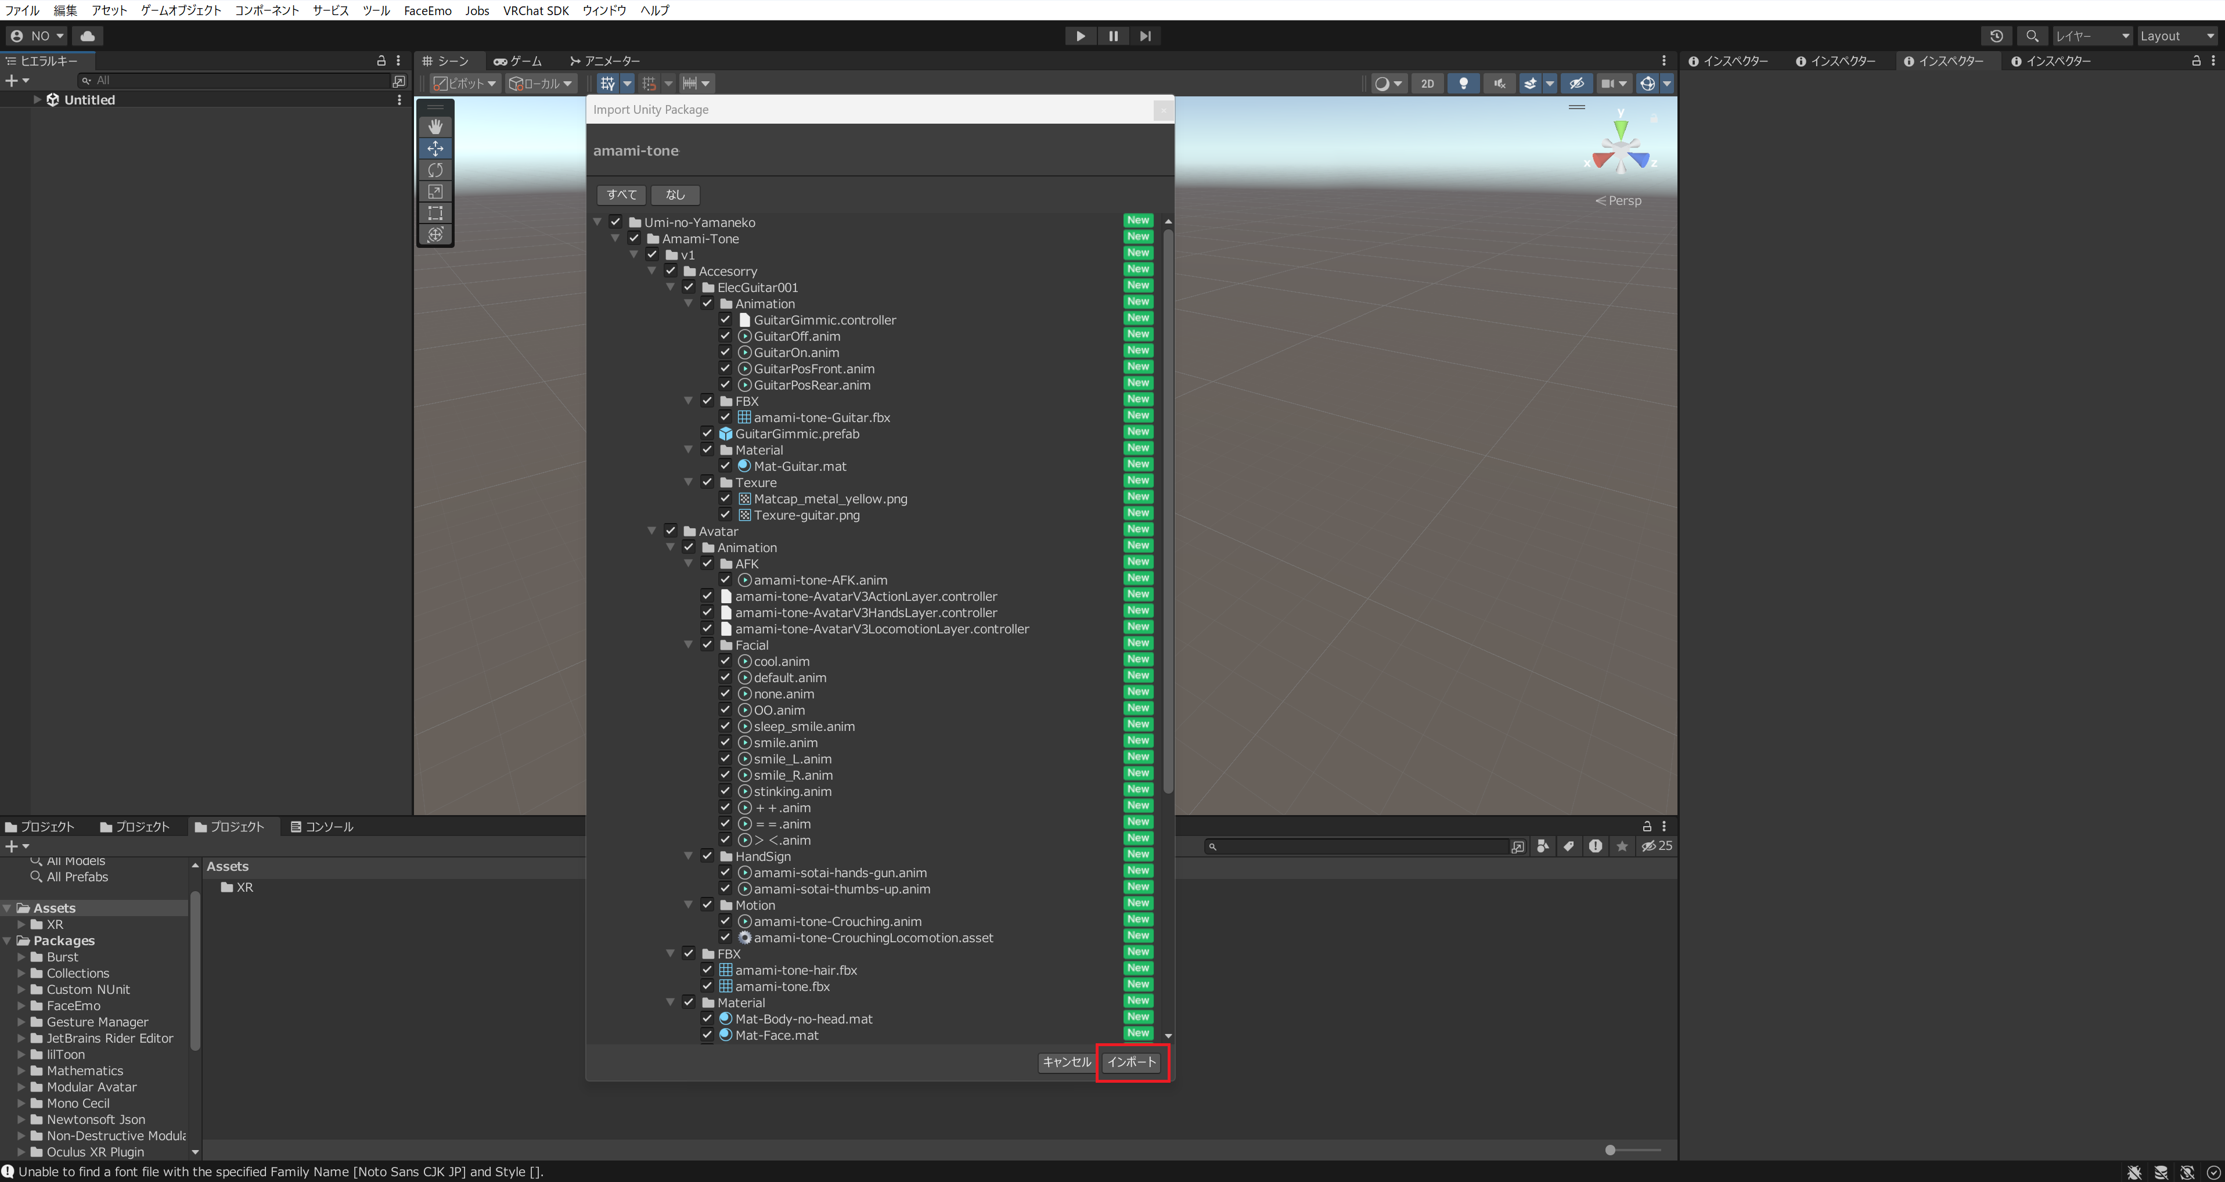
Task: Toggle scene lighting bulb icon
Action: pyautogui.click(x=1463, y=84)
